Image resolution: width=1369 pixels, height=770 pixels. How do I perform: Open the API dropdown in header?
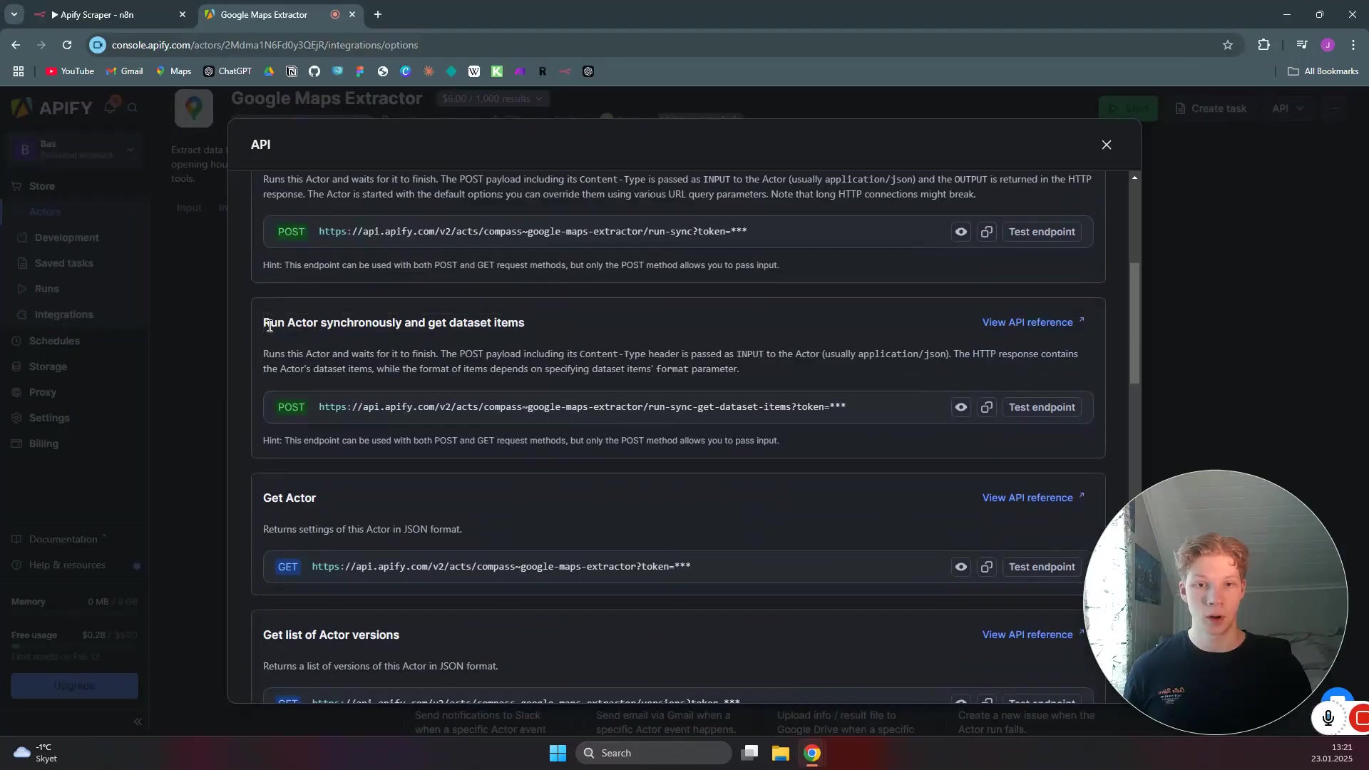coord(1287,108)
